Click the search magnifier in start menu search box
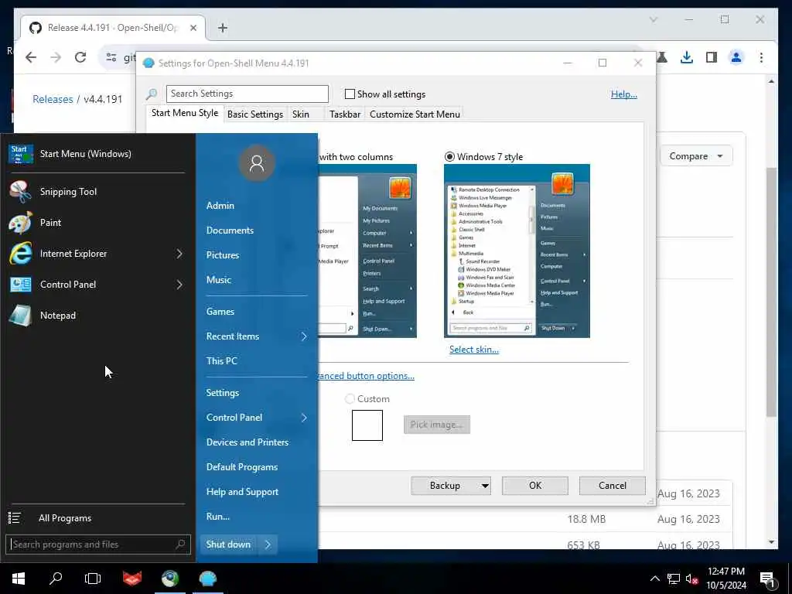The width and height of the screenshot is (792, 594). 180,544
